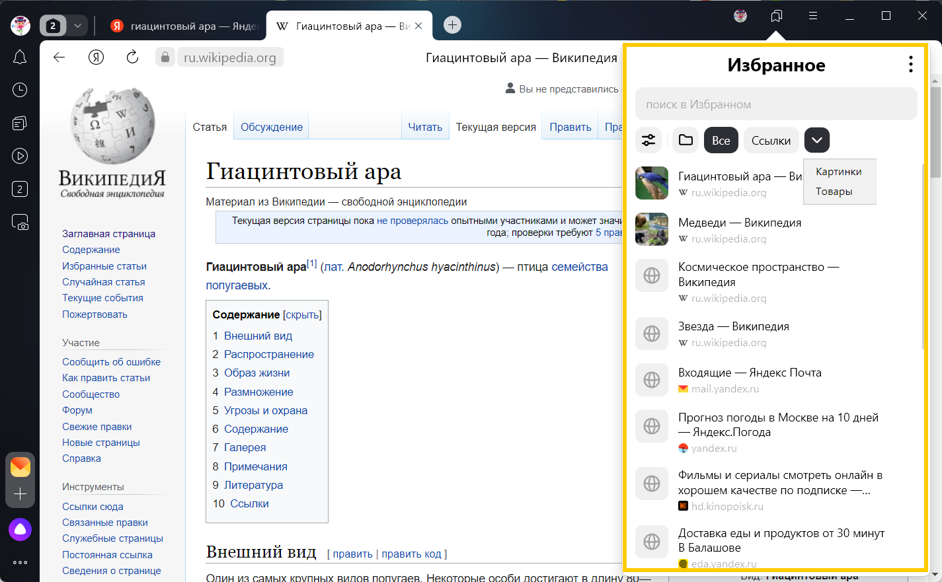The height and width of the screenshot is (582, 942).
Task: Collapse the extra Favorites filters chevron
Action: pos(817,140)
